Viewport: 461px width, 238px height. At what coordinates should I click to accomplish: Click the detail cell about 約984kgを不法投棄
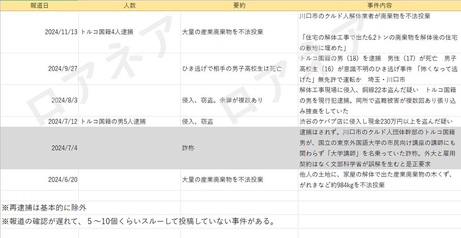379,180
